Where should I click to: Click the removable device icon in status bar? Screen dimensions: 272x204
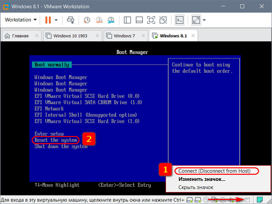pyautogui.click(x=248, y=200)
